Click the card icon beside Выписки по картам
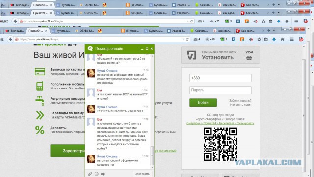 click(40, 72)
